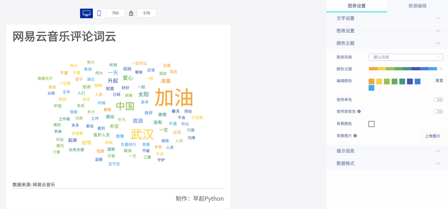Edit the teal color swatch
Screen dimensions: 448x209
pos(402,82)
